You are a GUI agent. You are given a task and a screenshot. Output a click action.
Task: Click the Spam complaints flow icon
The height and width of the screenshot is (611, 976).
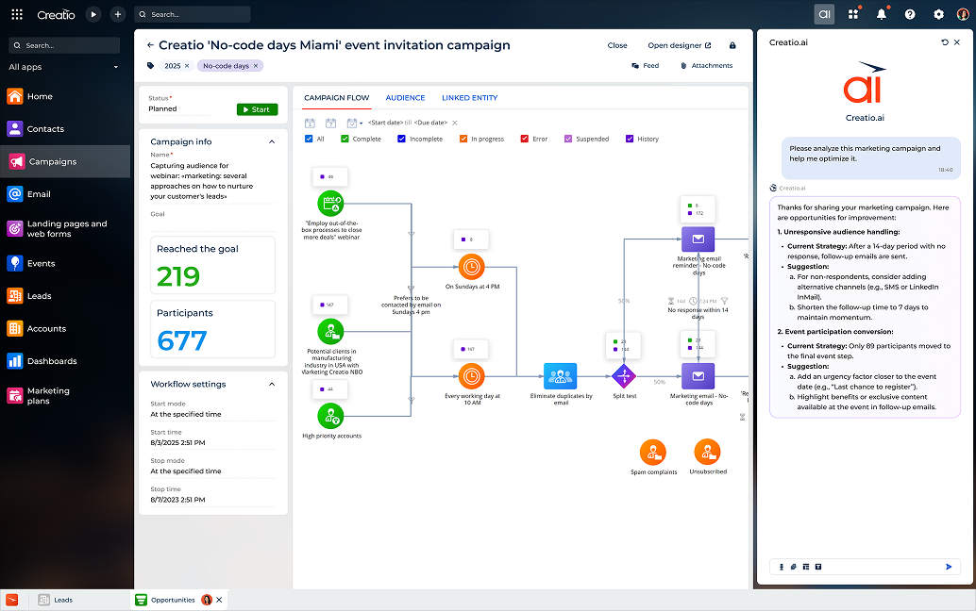pos(653,453)
